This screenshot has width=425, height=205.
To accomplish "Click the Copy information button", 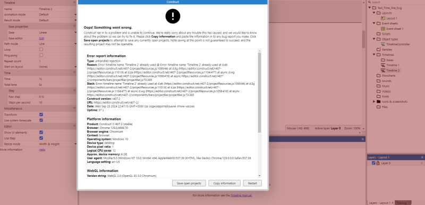I will pos(224,183).
